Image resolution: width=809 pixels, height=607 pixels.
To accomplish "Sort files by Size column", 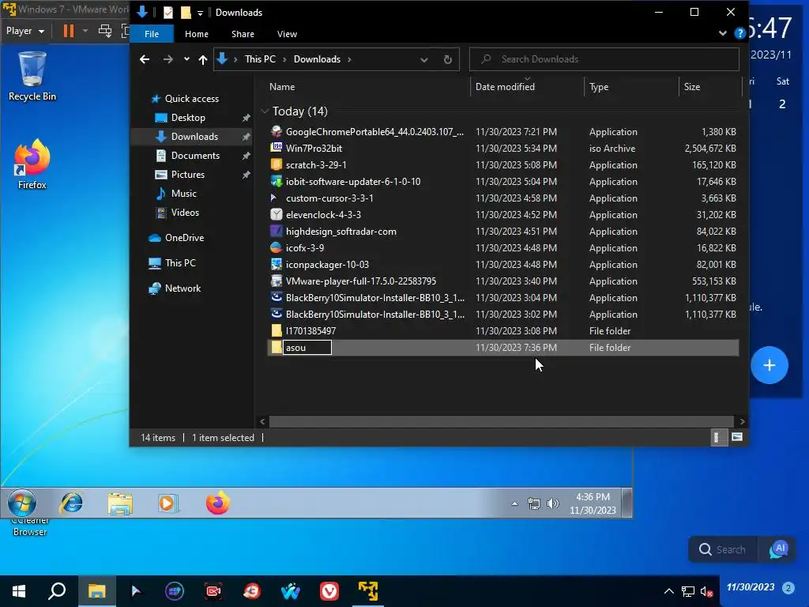I will (692, 87).
